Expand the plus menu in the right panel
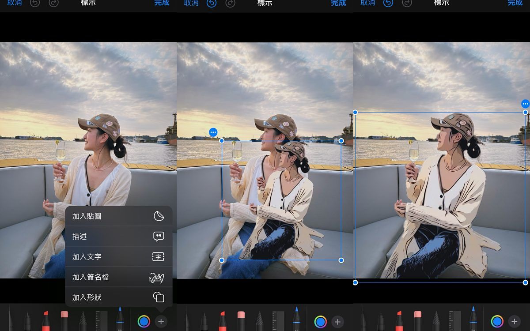Image resolution: width=530 pixels, height=331 pixels. coord(514,322)
